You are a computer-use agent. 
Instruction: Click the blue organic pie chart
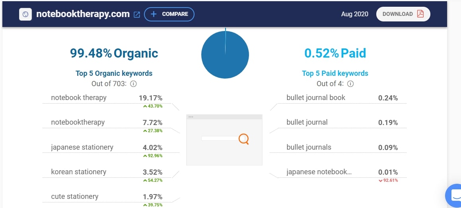[x=225, y=54]
